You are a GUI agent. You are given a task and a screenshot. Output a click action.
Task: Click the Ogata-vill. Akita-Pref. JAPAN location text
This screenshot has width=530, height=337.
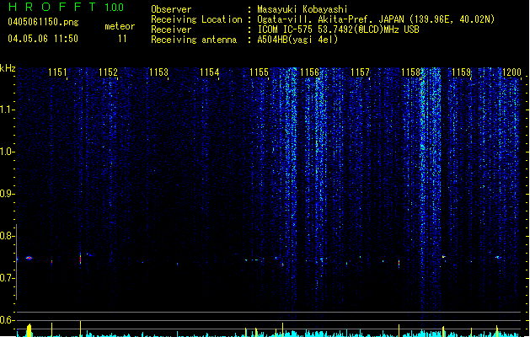[x=376, y=19]
